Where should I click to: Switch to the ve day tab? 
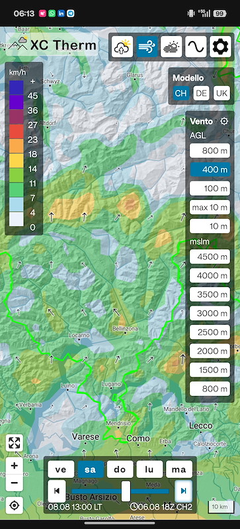(61, 469)
